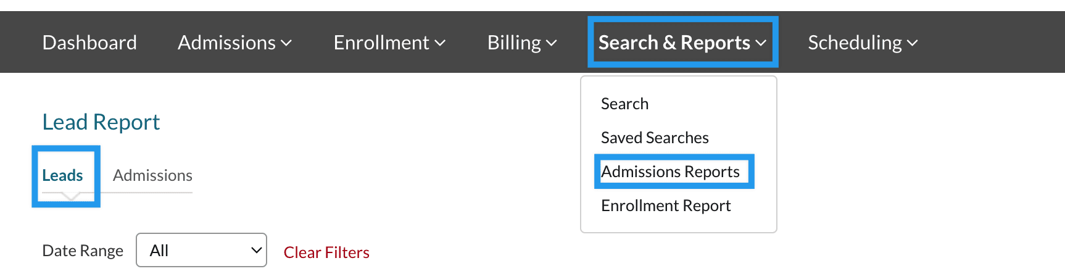Open the Dashboard page
The height and width of the screenshot is (279, 1065).
[x=89, y=43]
